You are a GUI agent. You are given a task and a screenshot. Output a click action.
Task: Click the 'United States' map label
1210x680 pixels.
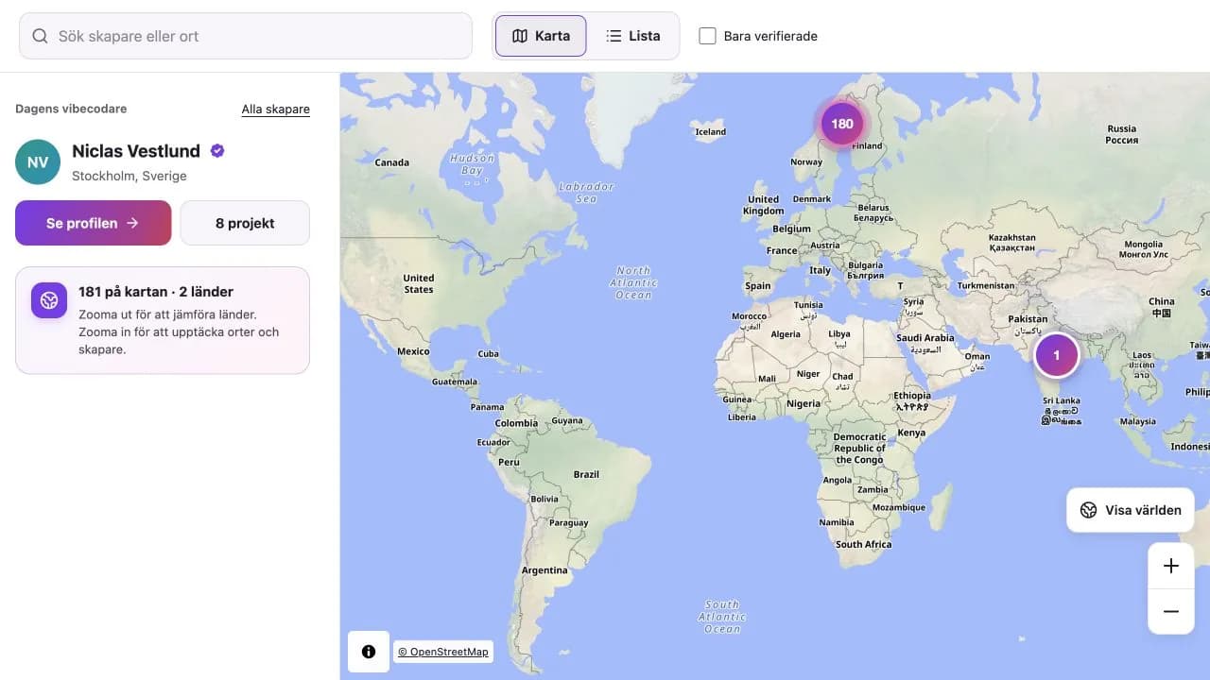click(x=419, y=283)
